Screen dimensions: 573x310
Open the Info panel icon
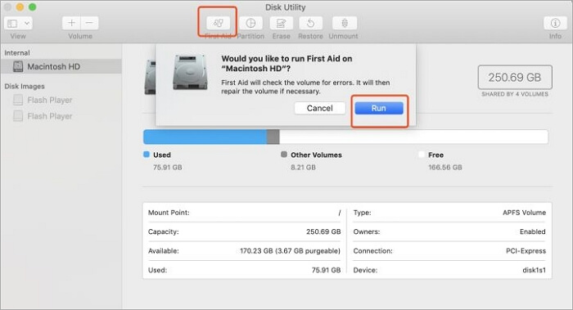pos(555,23)
